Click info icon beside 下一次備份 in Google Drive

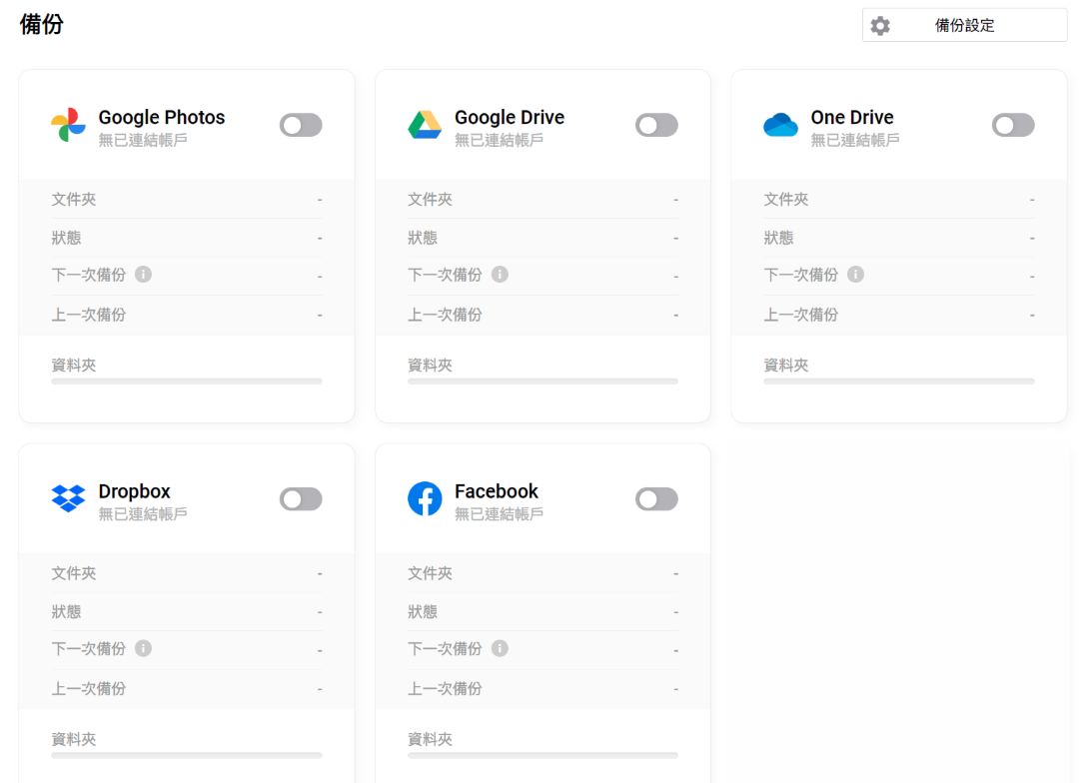coord(500,275)
